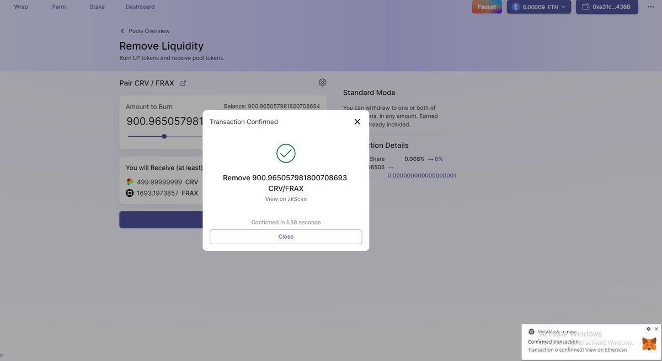The height and width of the screenshot is (361, 662).
Task: Open the CRV / FRAX pair external link icon
Action: (x=183, y=83)
